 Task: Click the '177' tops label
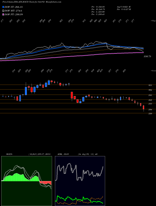pos(2,21)
